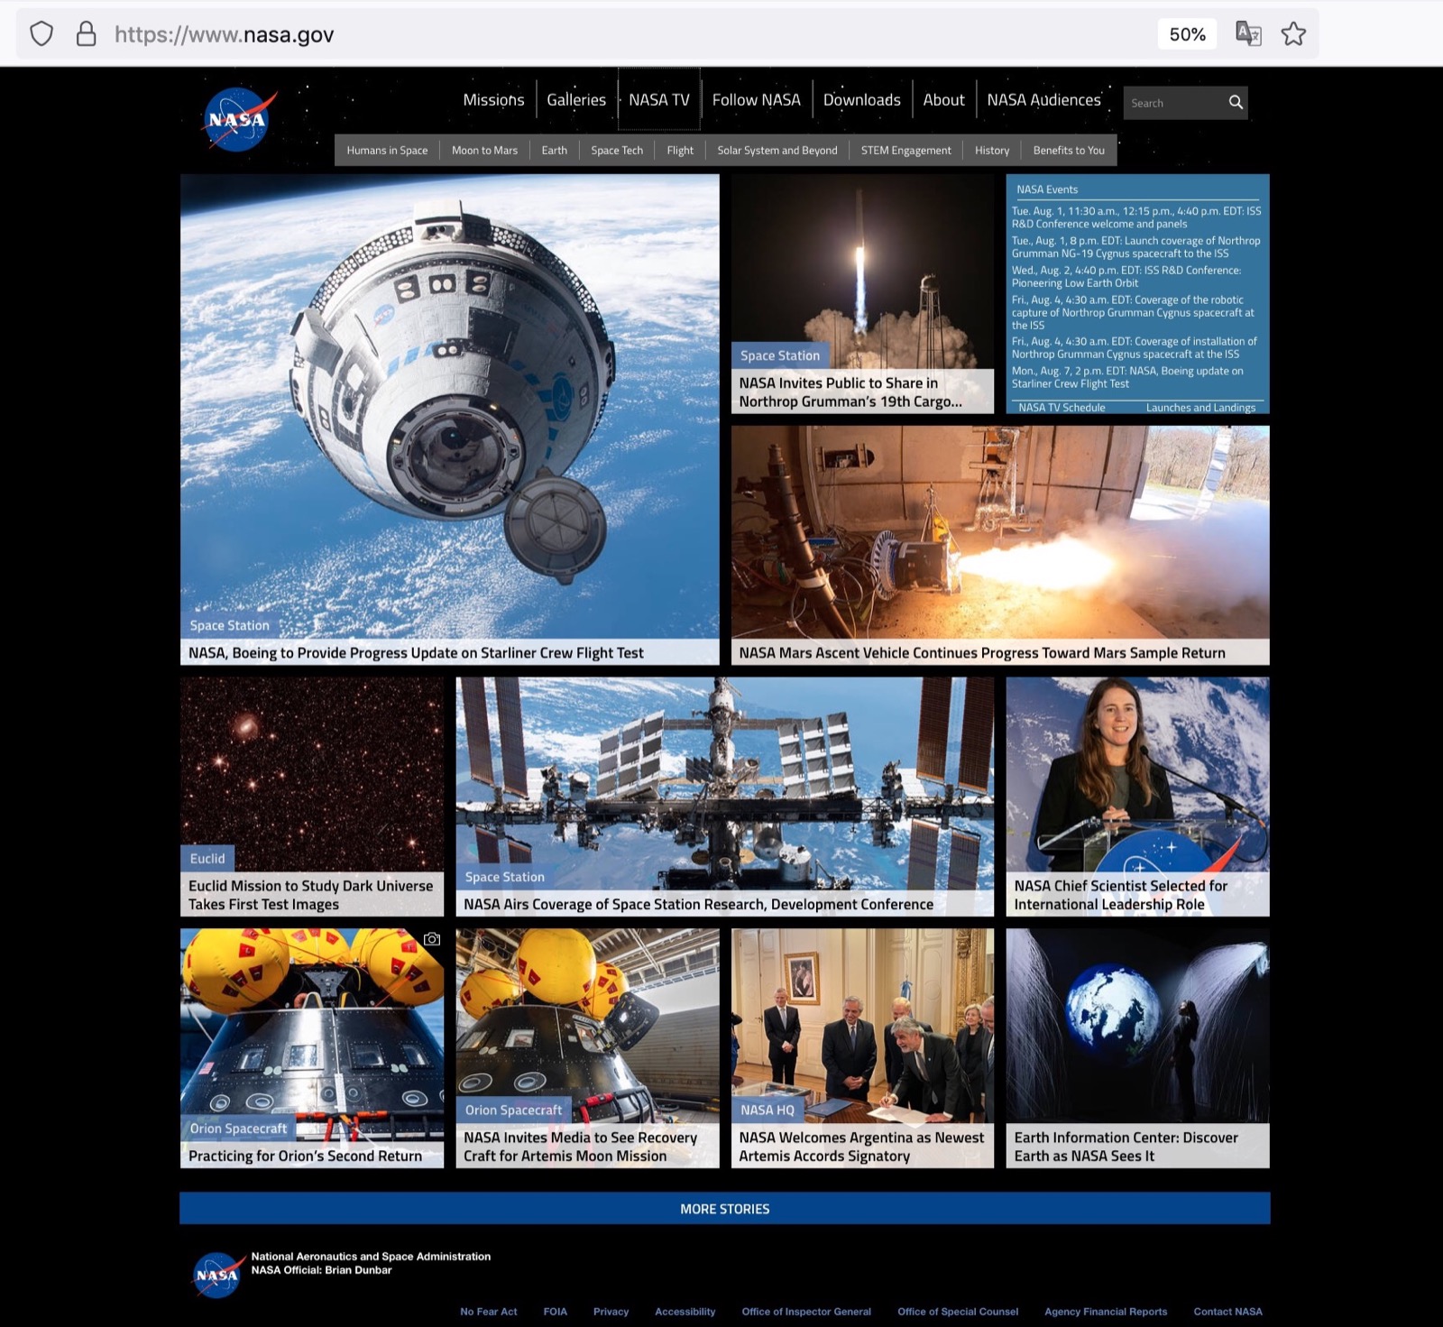Open the Starliner update event on Aug. 7
This screenshot has width=1443, height=1327.
[1127, 377]
